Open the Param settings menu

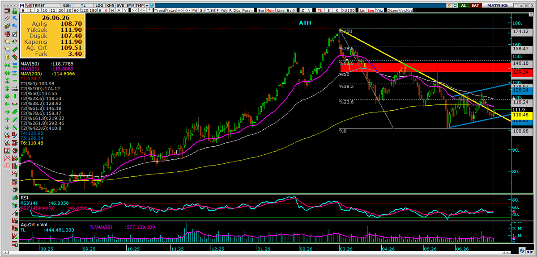pos(248,10)
